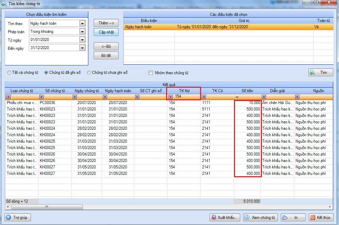339x225 pixels.
Task: Open the Phép toán dropdown
Action: pos(82,32)
